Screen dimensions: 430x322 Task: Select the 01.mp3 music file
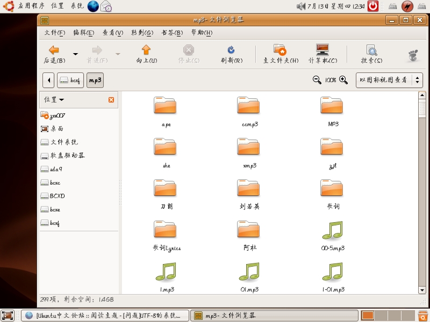click(x=249, y=272)
